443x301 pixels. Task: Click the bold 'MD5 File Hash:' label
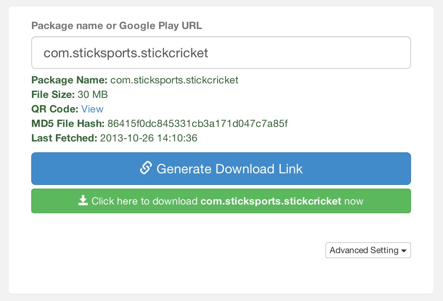[x=68, y=124]
